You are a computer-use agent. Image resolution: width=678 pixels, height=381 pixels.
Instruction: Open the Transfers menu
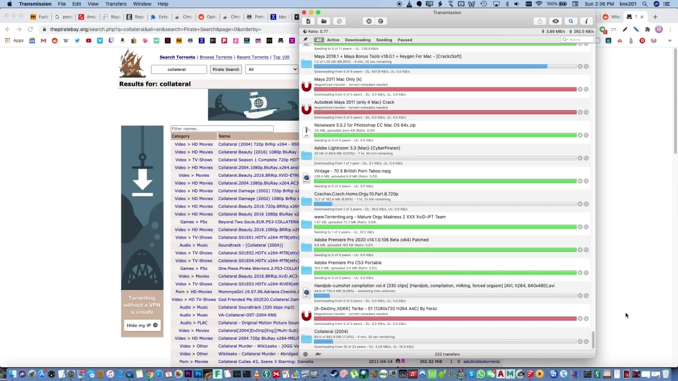(x=116, y=4)
